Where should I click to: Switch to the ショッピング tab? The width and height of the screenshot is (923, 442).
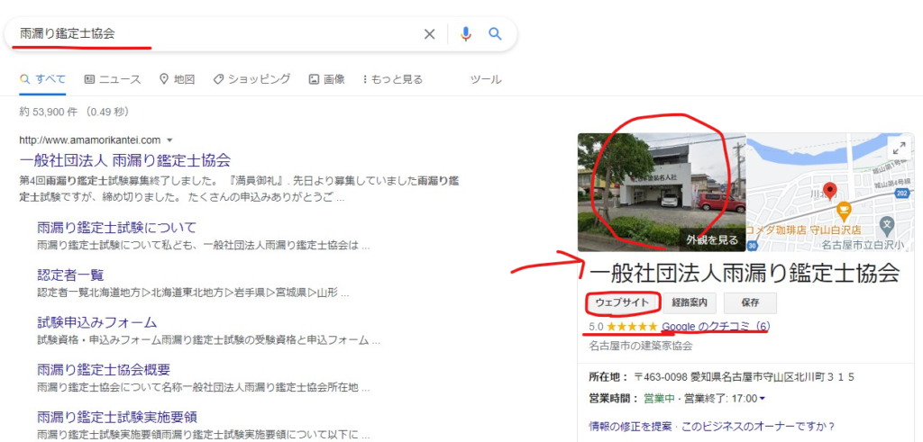click(x=251, y=79)
